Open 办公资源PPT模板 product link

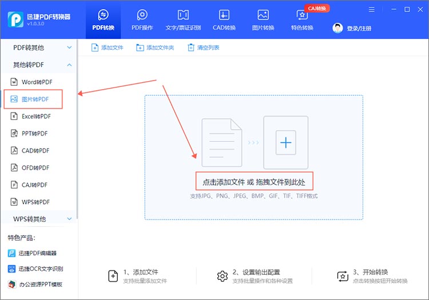click(x=41, y=285)
